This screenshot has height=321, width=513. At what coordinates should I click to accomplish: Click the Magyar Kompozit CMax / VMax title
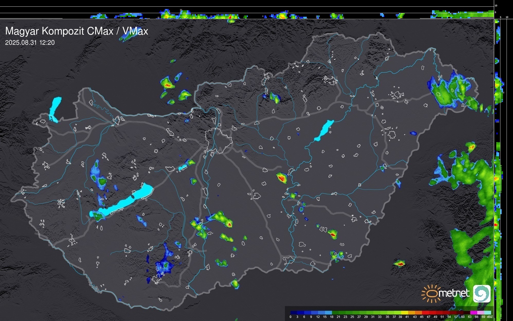77,31
